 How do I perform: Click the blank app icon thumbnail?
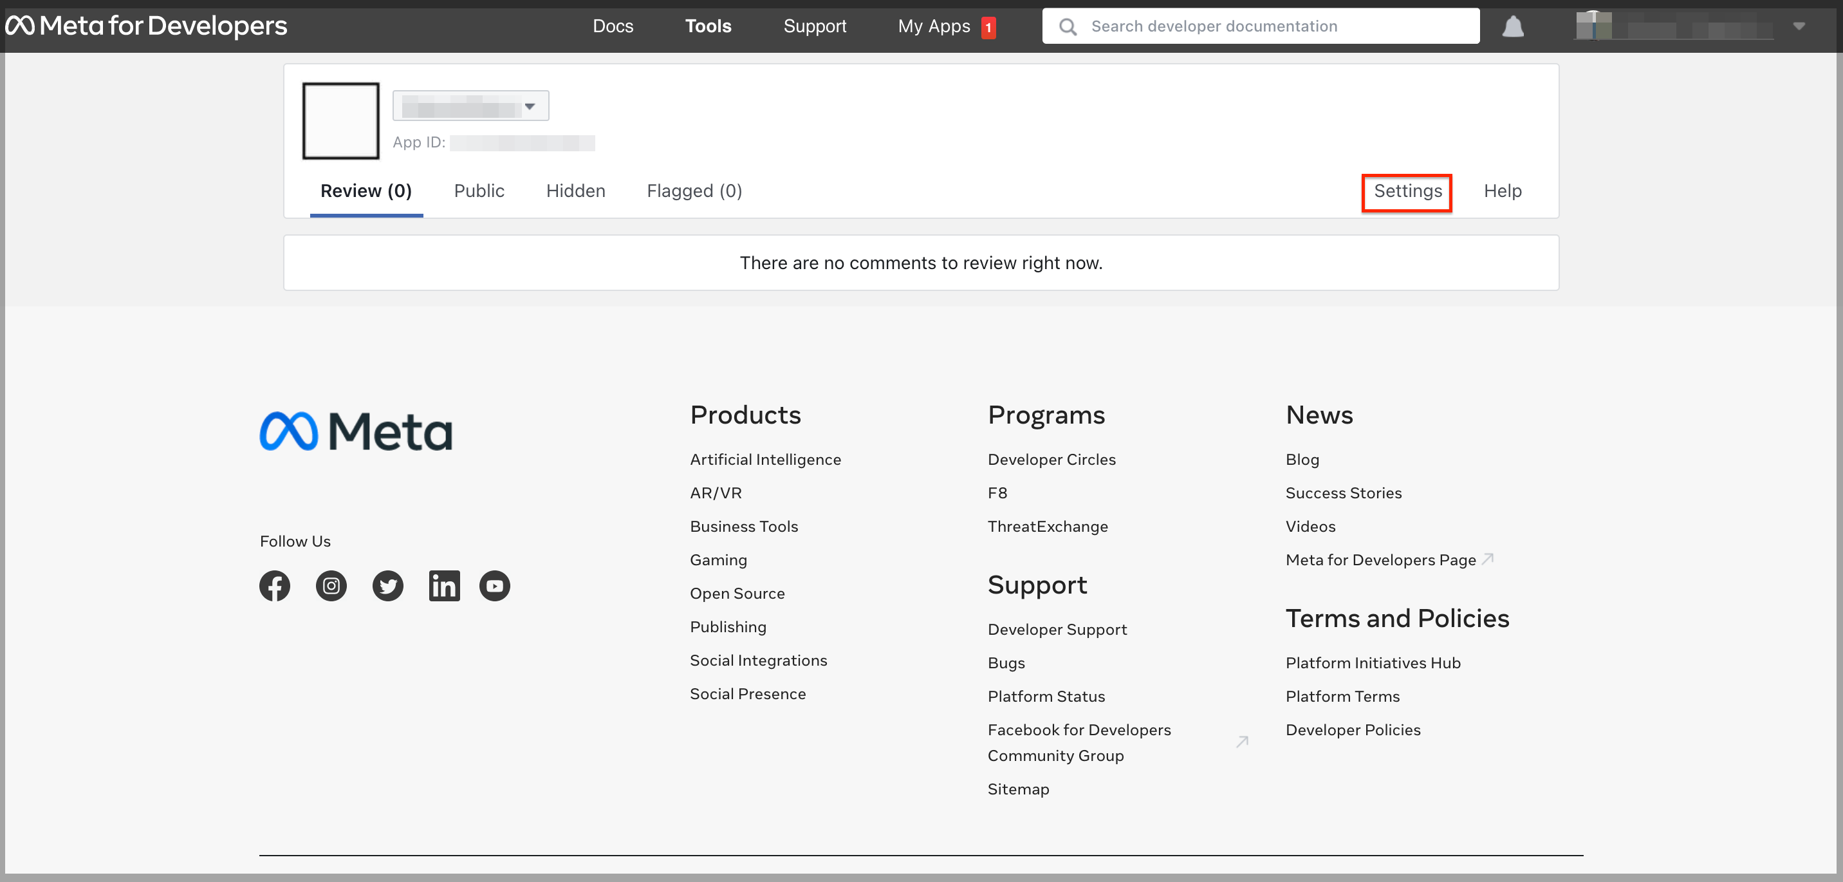[x=340, y=120]
